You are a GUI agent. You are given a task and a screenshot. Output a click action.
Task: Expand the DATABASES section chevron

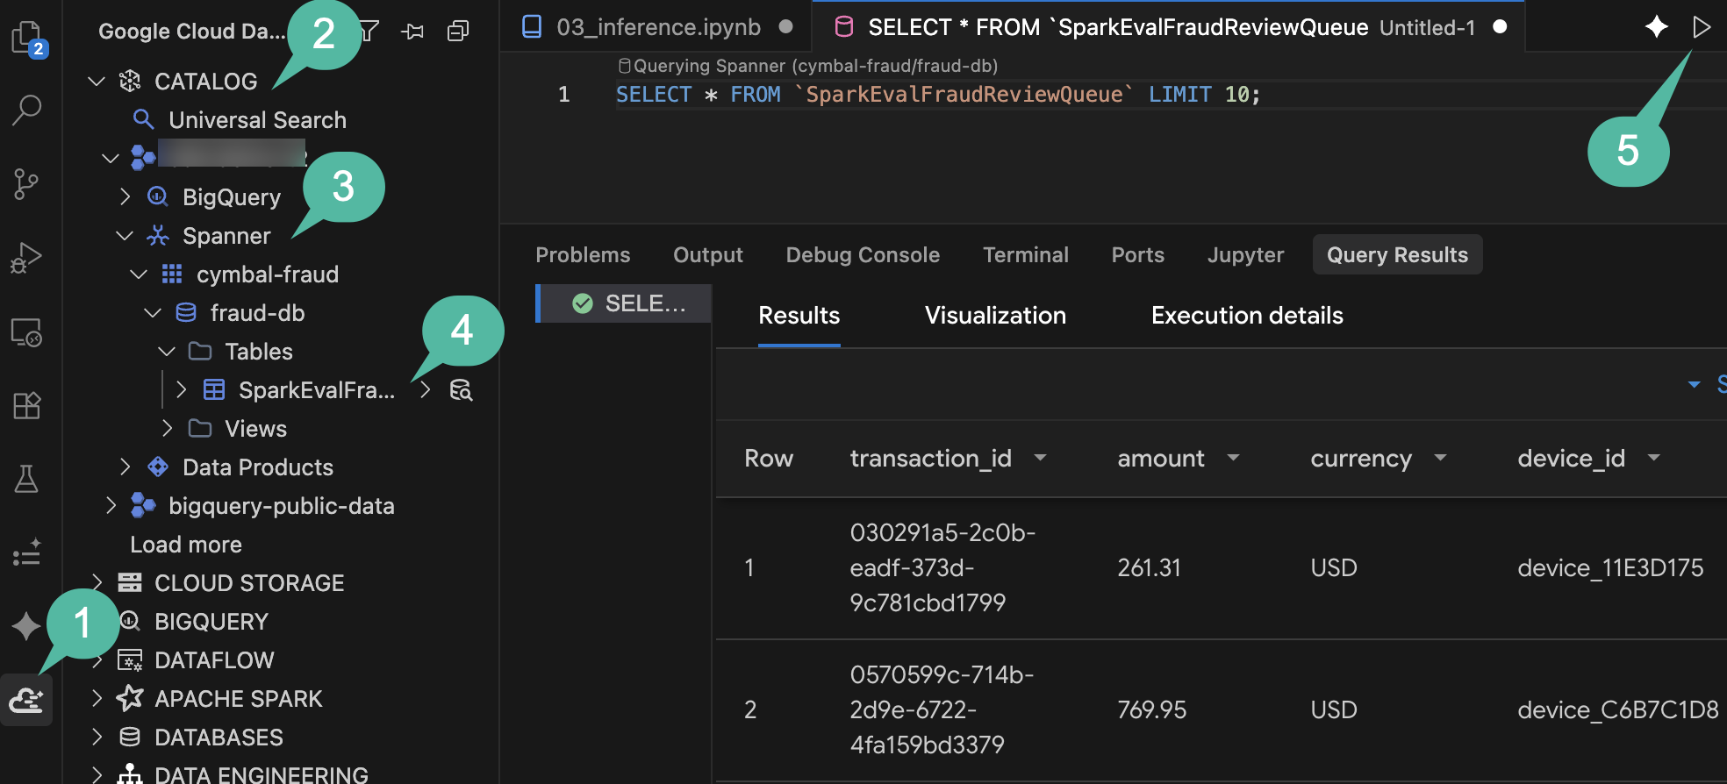(97, 738)
